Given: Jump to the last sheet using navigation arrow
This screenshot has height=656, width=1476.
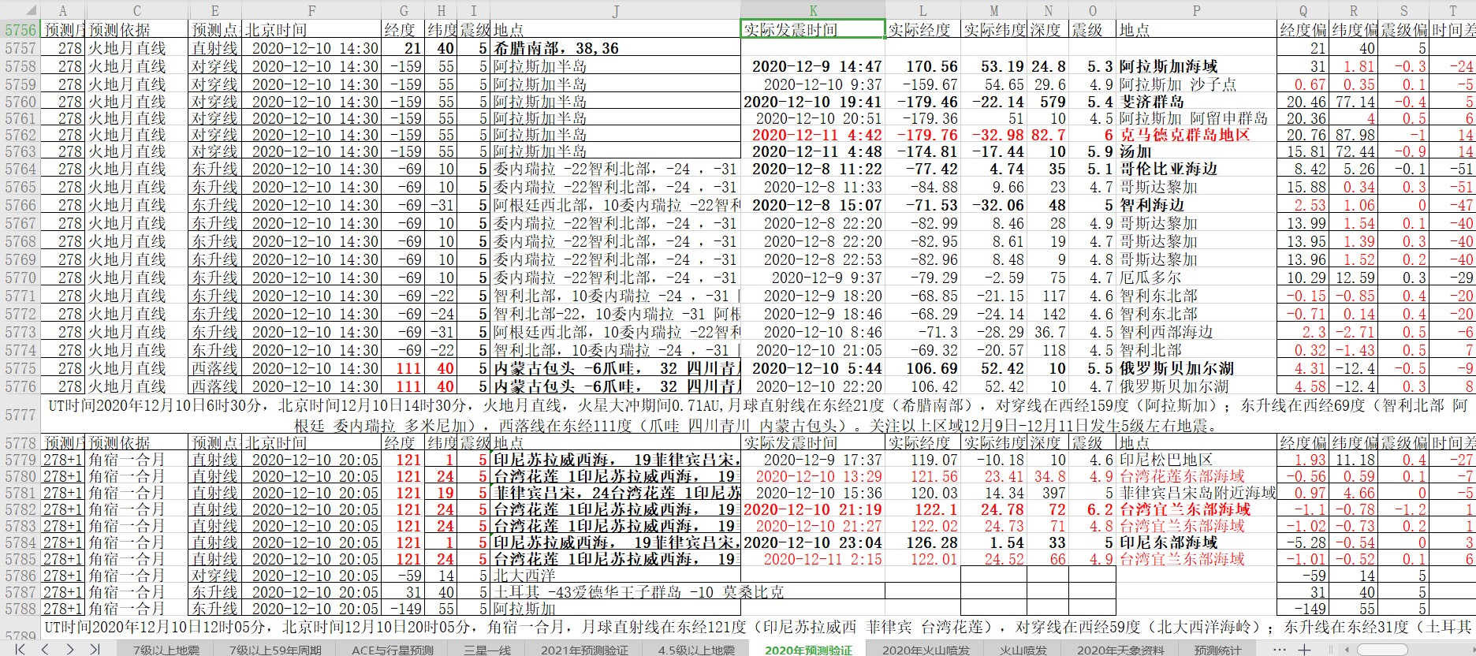Looking at the screenshot, I should pyautogui.click(x=95, y=649).
